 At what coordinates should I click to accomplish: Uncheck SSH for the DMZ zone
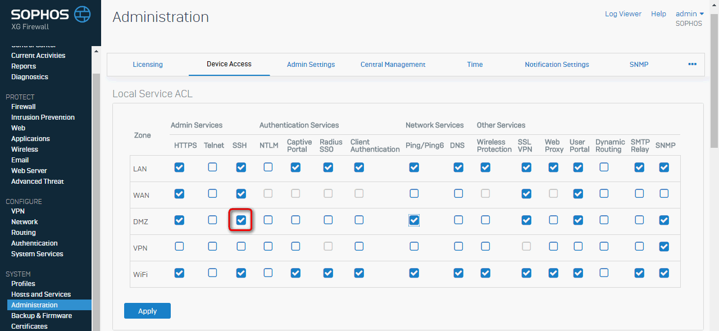tap(241, 220)
